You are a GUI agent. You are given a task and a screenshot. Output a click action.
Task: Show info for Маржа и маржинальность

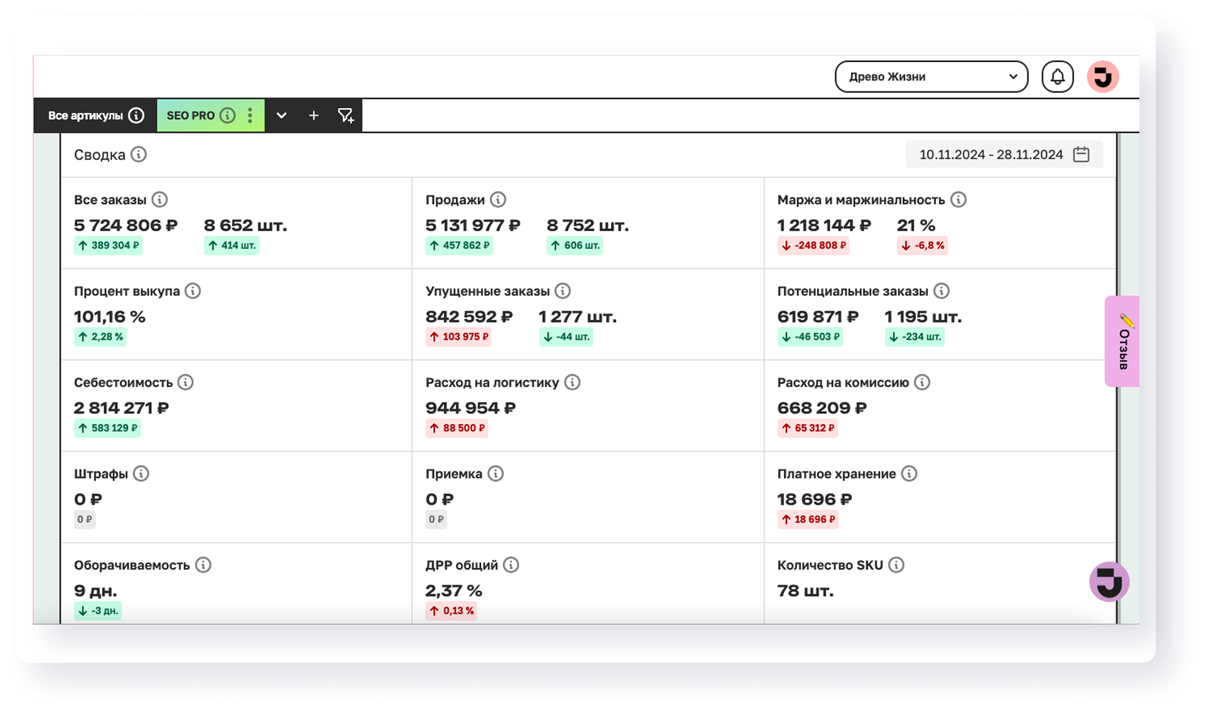point(958,200)
